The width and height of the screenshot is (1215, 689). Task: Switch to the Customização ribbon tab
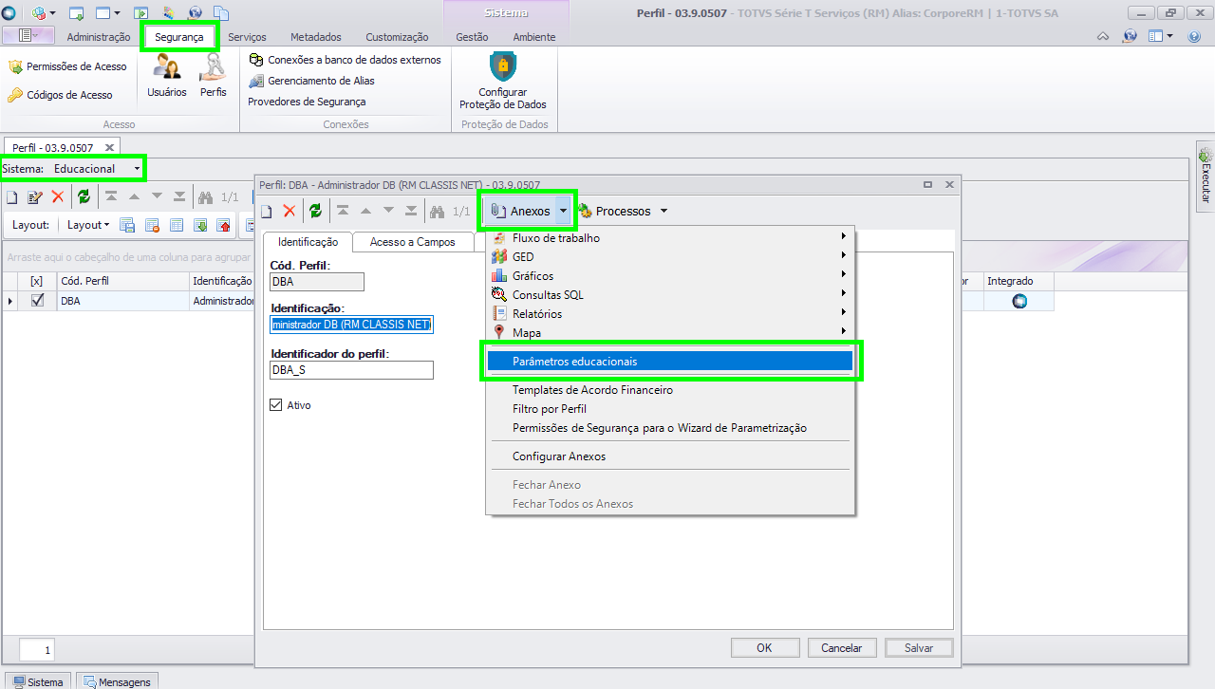[x=397, y=37]
